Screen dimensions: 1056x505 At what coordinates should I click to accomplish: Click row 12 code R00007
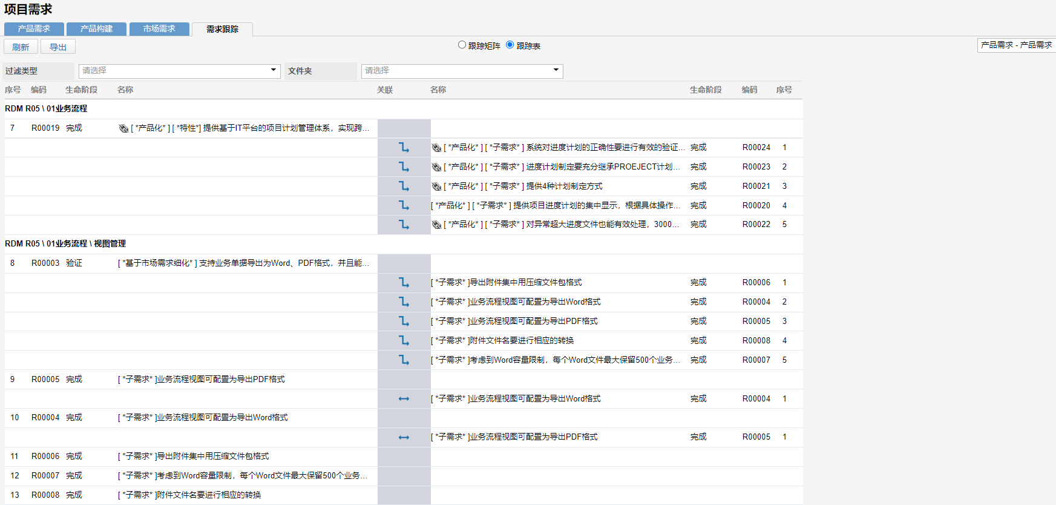pos(45,475)
